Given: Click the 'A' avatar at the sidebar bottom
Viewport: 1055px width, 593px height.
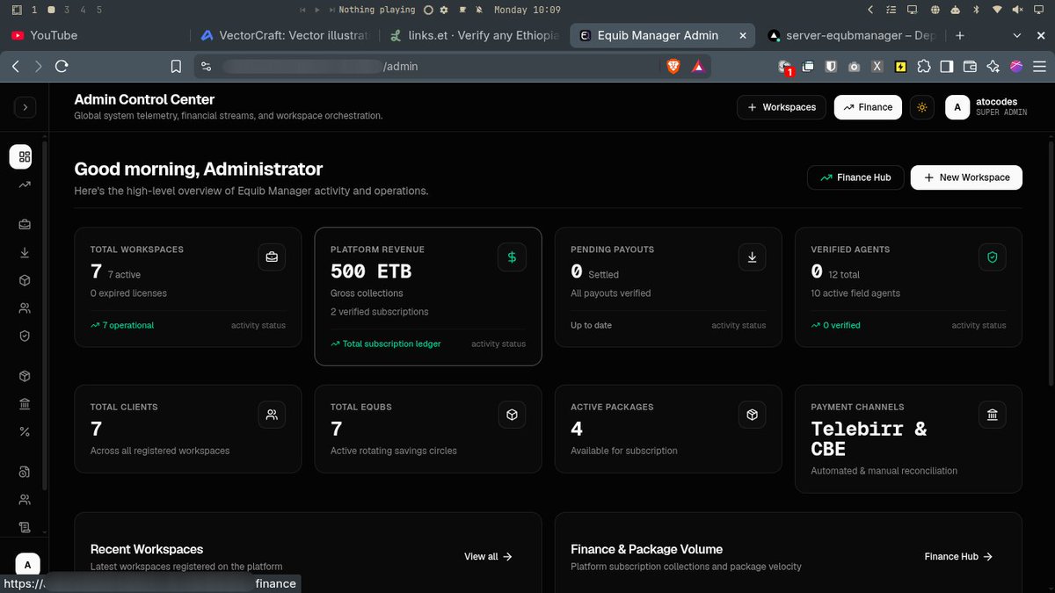Looking at the screenshot, I should 27,565.
